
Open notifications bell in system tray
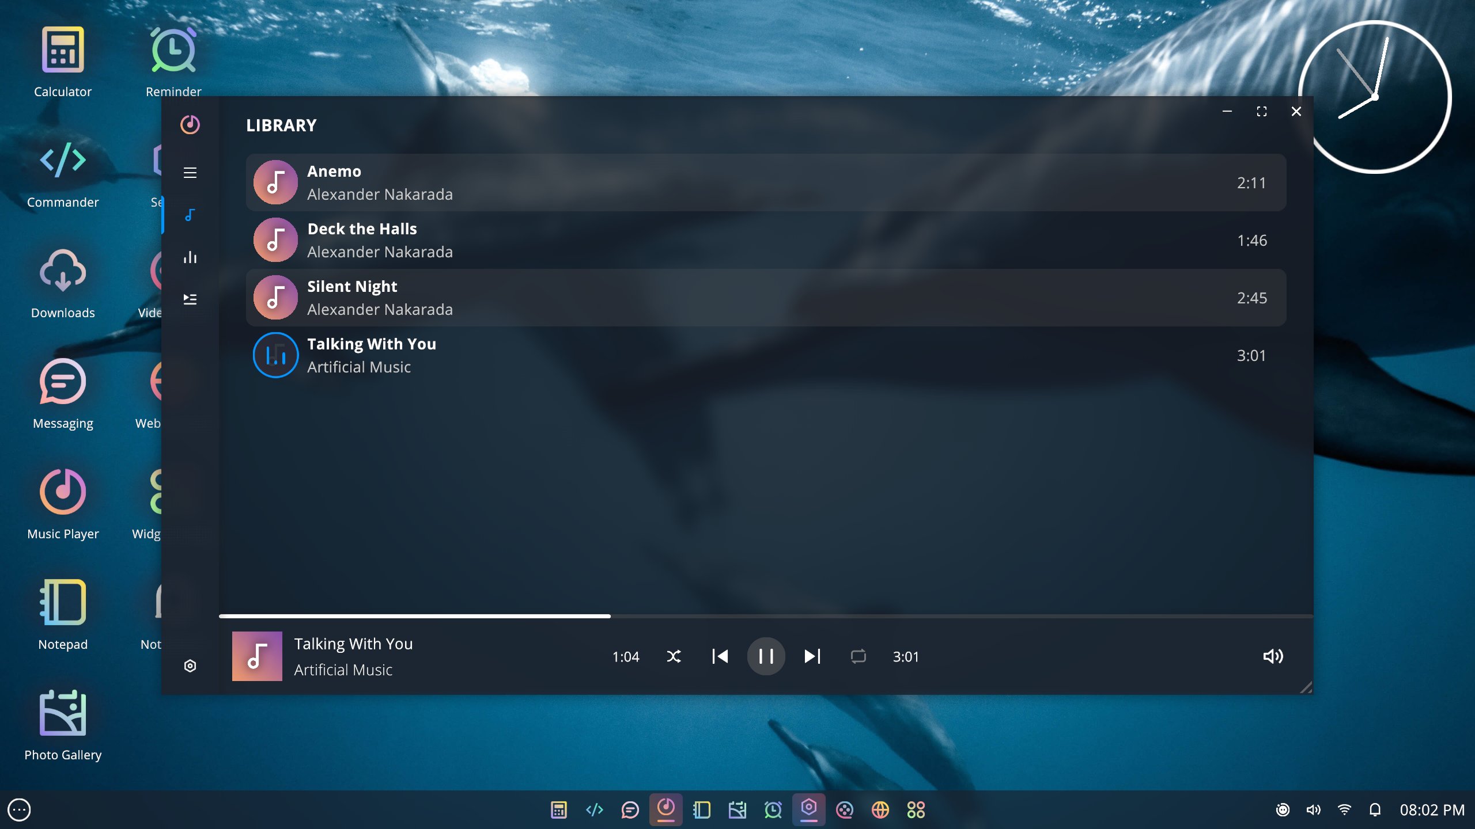(1375, 810)
